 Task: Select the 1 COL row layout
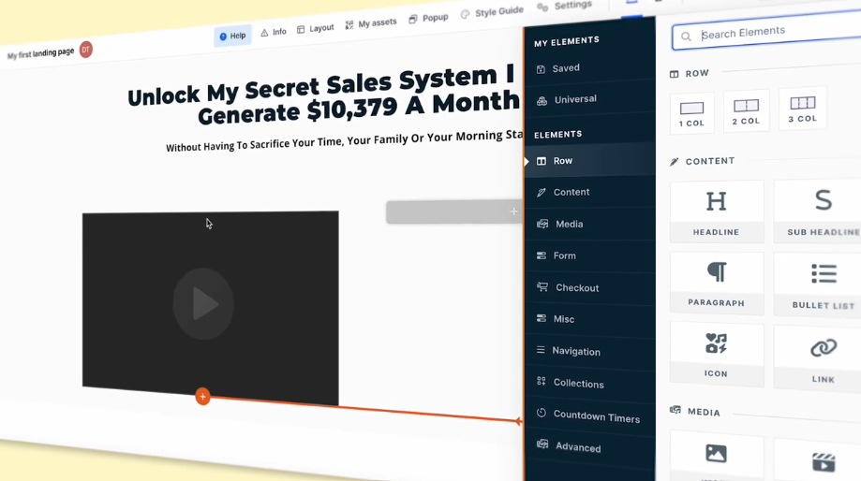coord(691,112)
